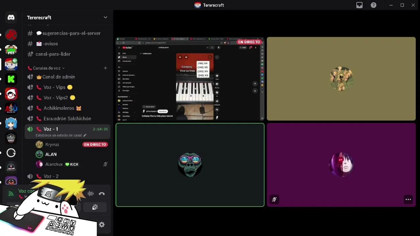Click Tererecraft title in window title bar
This screenshot has width=420, height=236.
[213, 5]
